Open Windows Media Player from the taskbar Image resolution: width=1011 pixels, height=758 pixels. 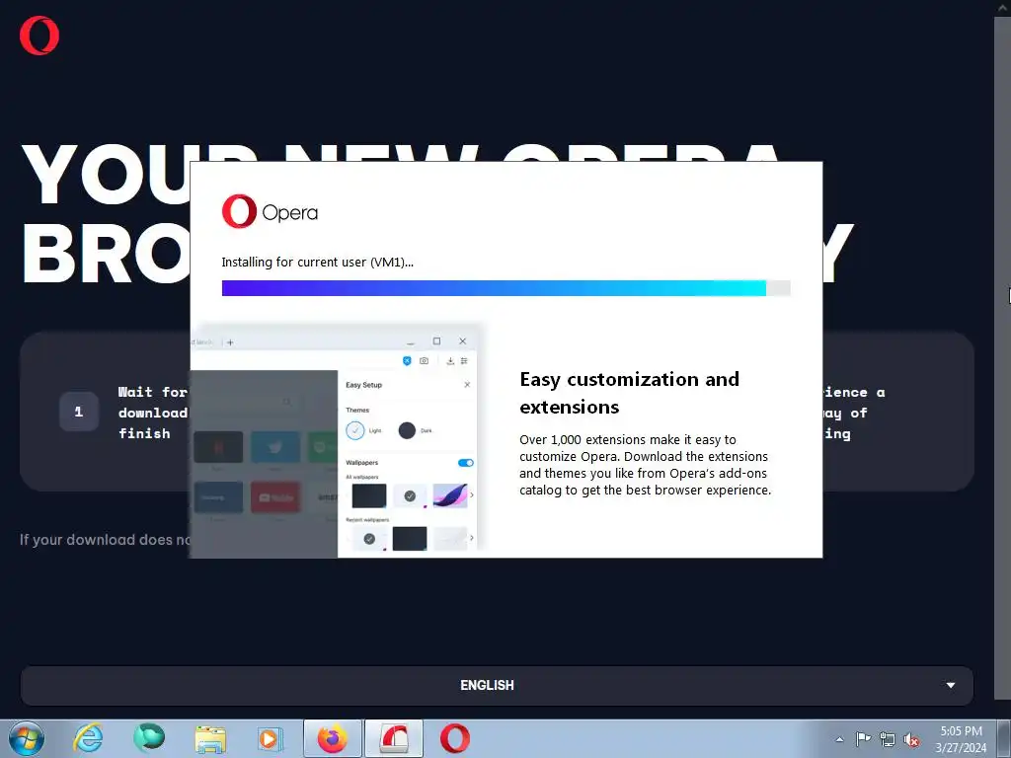tap(269, 738)
